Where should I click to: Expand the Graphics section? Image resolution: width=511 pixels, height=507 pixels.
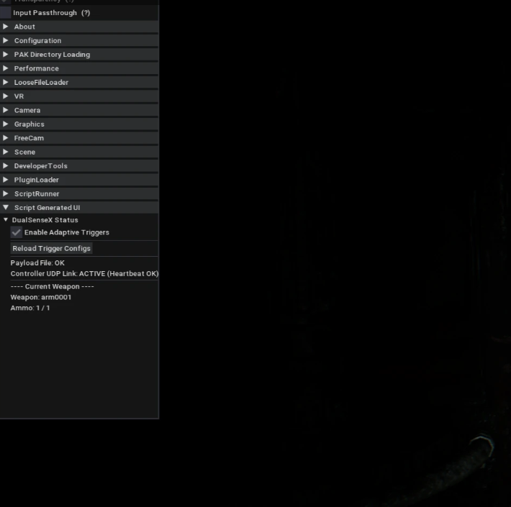[x=79, y=124]
